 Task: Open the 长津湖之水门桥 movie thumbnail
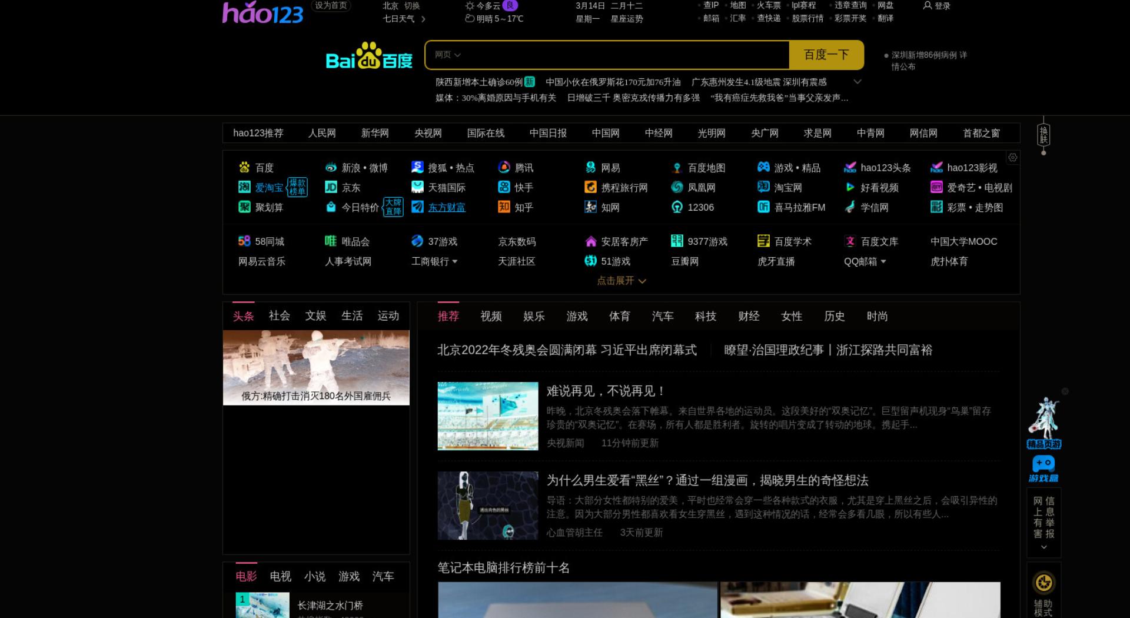coord(262,605)
